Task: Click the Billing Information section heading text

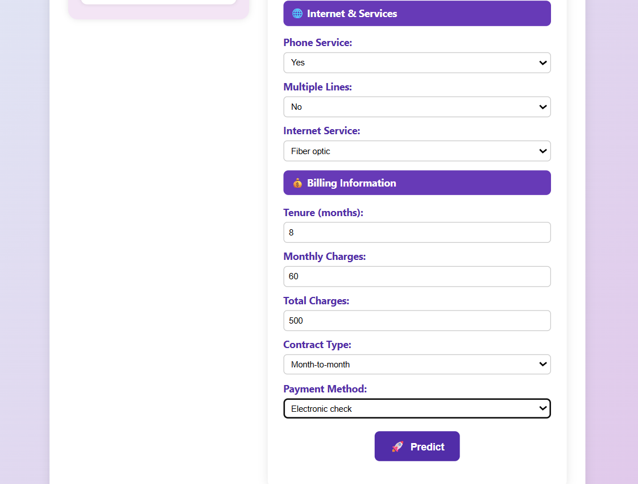Action: (x=351, y=183)
